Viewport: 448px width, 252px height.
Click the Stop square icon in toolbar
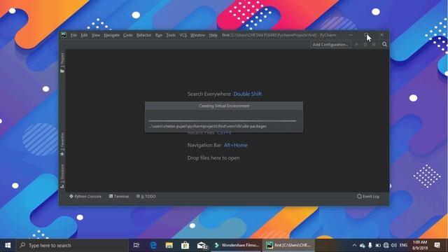[374, 45]
